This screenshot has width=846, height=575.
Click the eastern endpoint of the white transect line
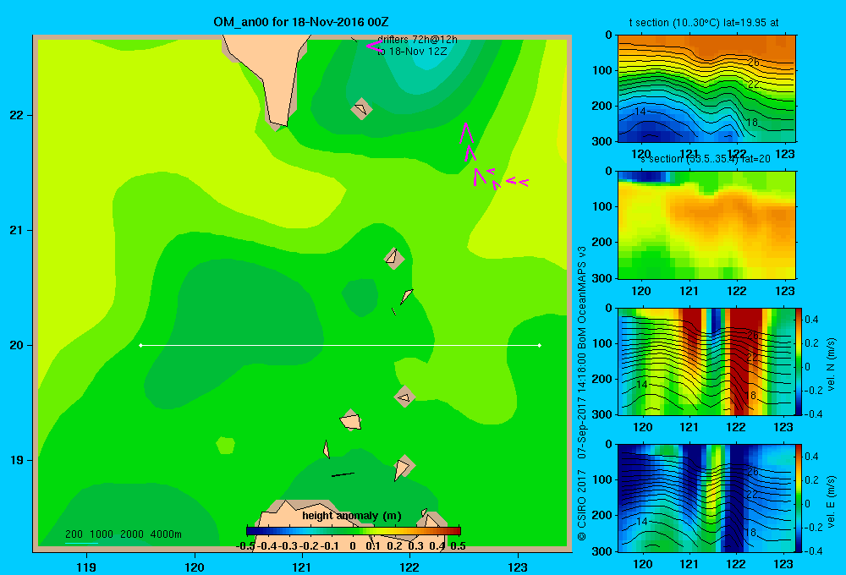[540, 345]
